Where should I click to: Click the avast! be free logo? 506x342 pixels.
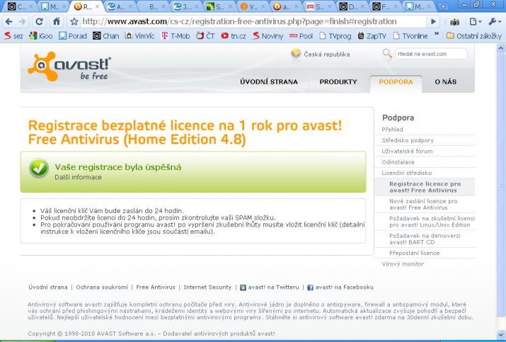(x=69, y=66)
